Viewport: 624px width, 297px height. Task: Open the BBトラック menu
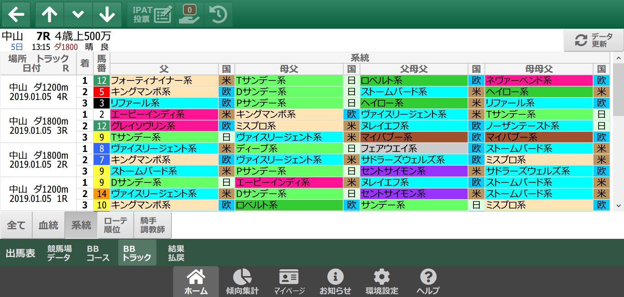point(137,253)
